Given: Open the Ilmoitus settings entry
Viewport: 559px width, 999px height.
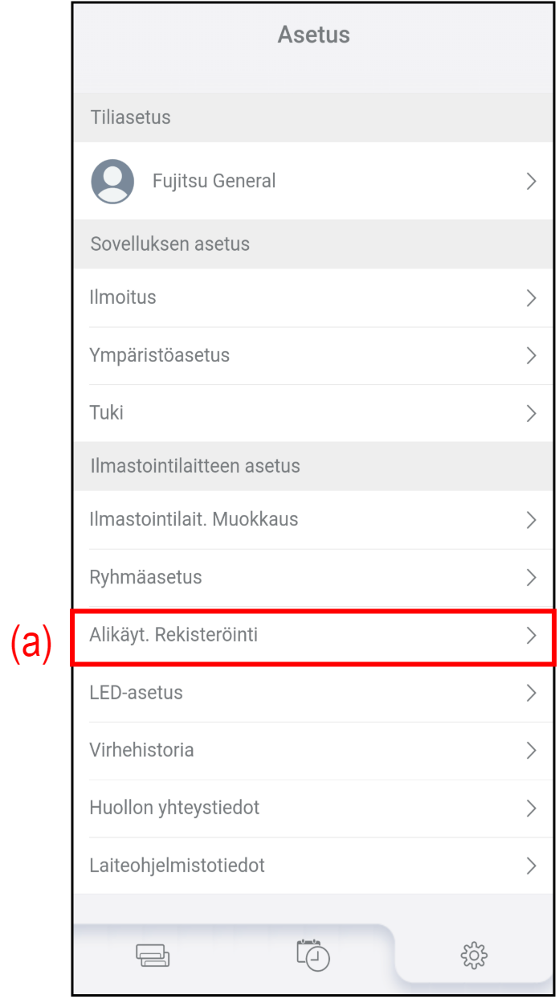Looking at the screenshot, I should [x=123, y=297].
